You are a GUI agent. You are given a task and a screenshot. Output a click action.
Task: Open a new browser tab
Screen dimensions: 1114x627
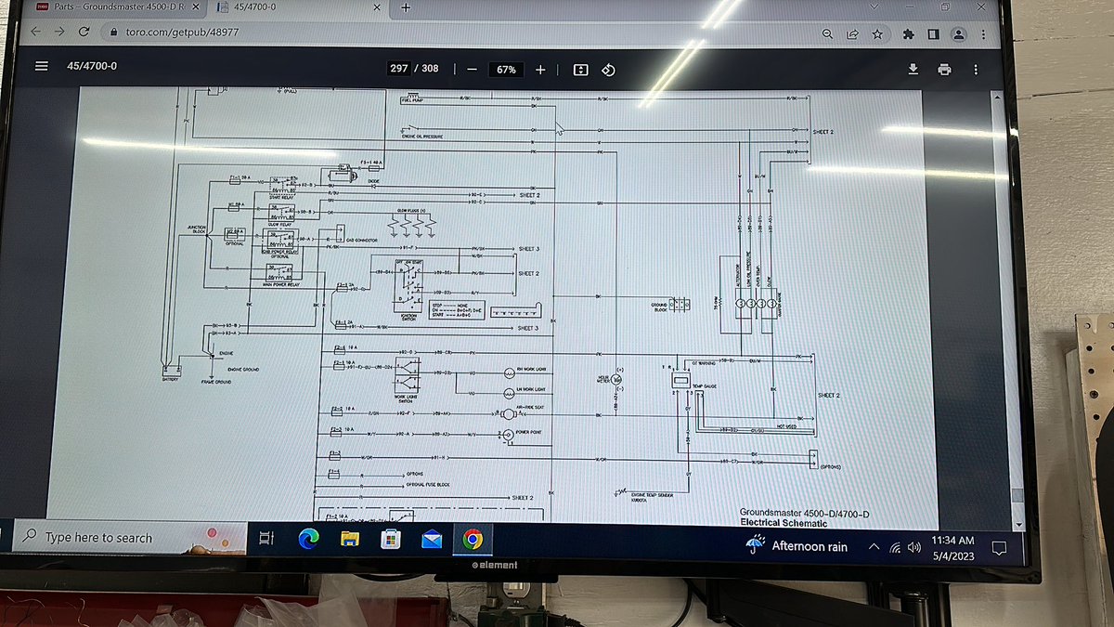(x=406, y=7)
